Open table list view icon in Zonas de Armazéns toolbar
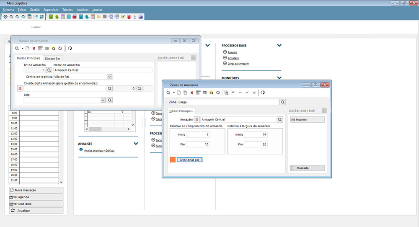419x227 pixels. 205,93
